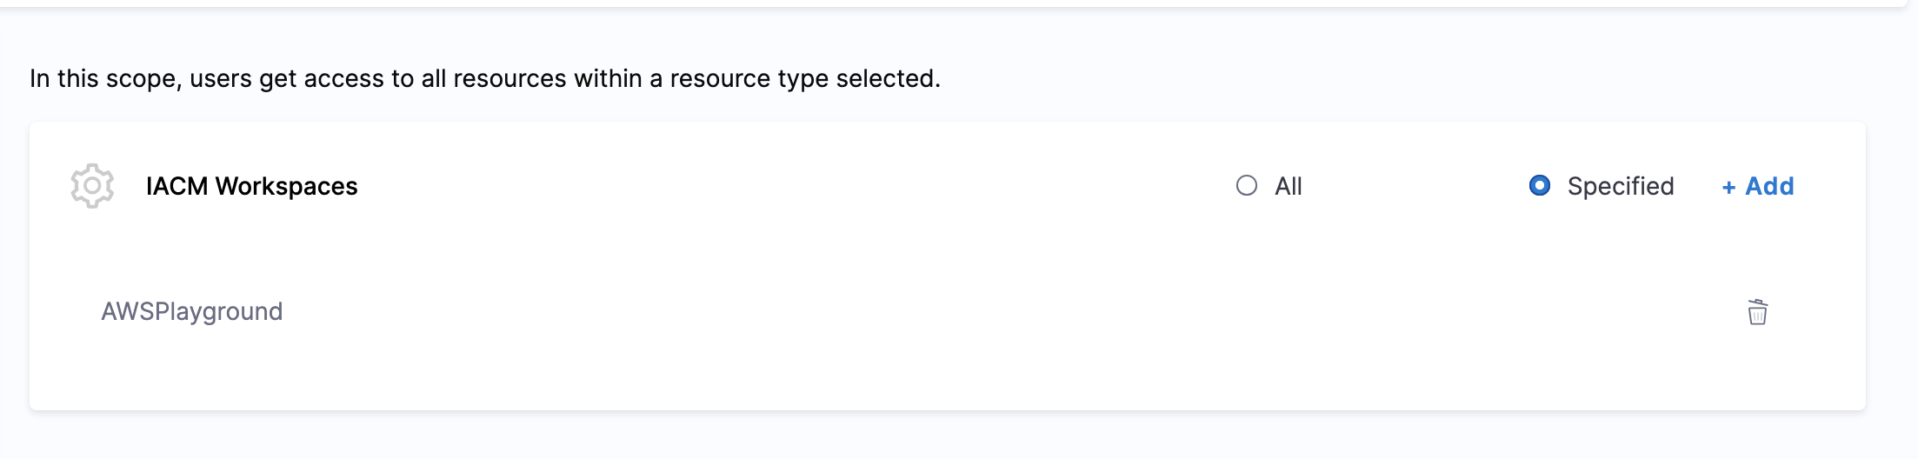Click the word "Workspaces" in the card title
This screenshot has height=459, width=1918.
pyautogui.click(x=287, y=186)
